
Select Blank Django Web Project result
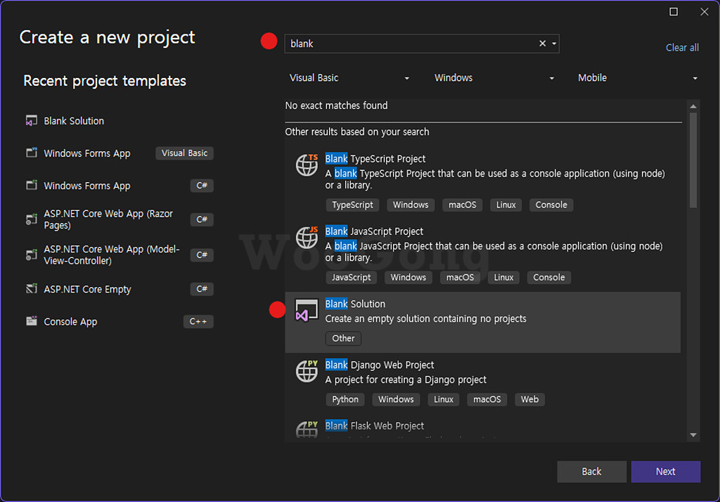click(482, 383)
